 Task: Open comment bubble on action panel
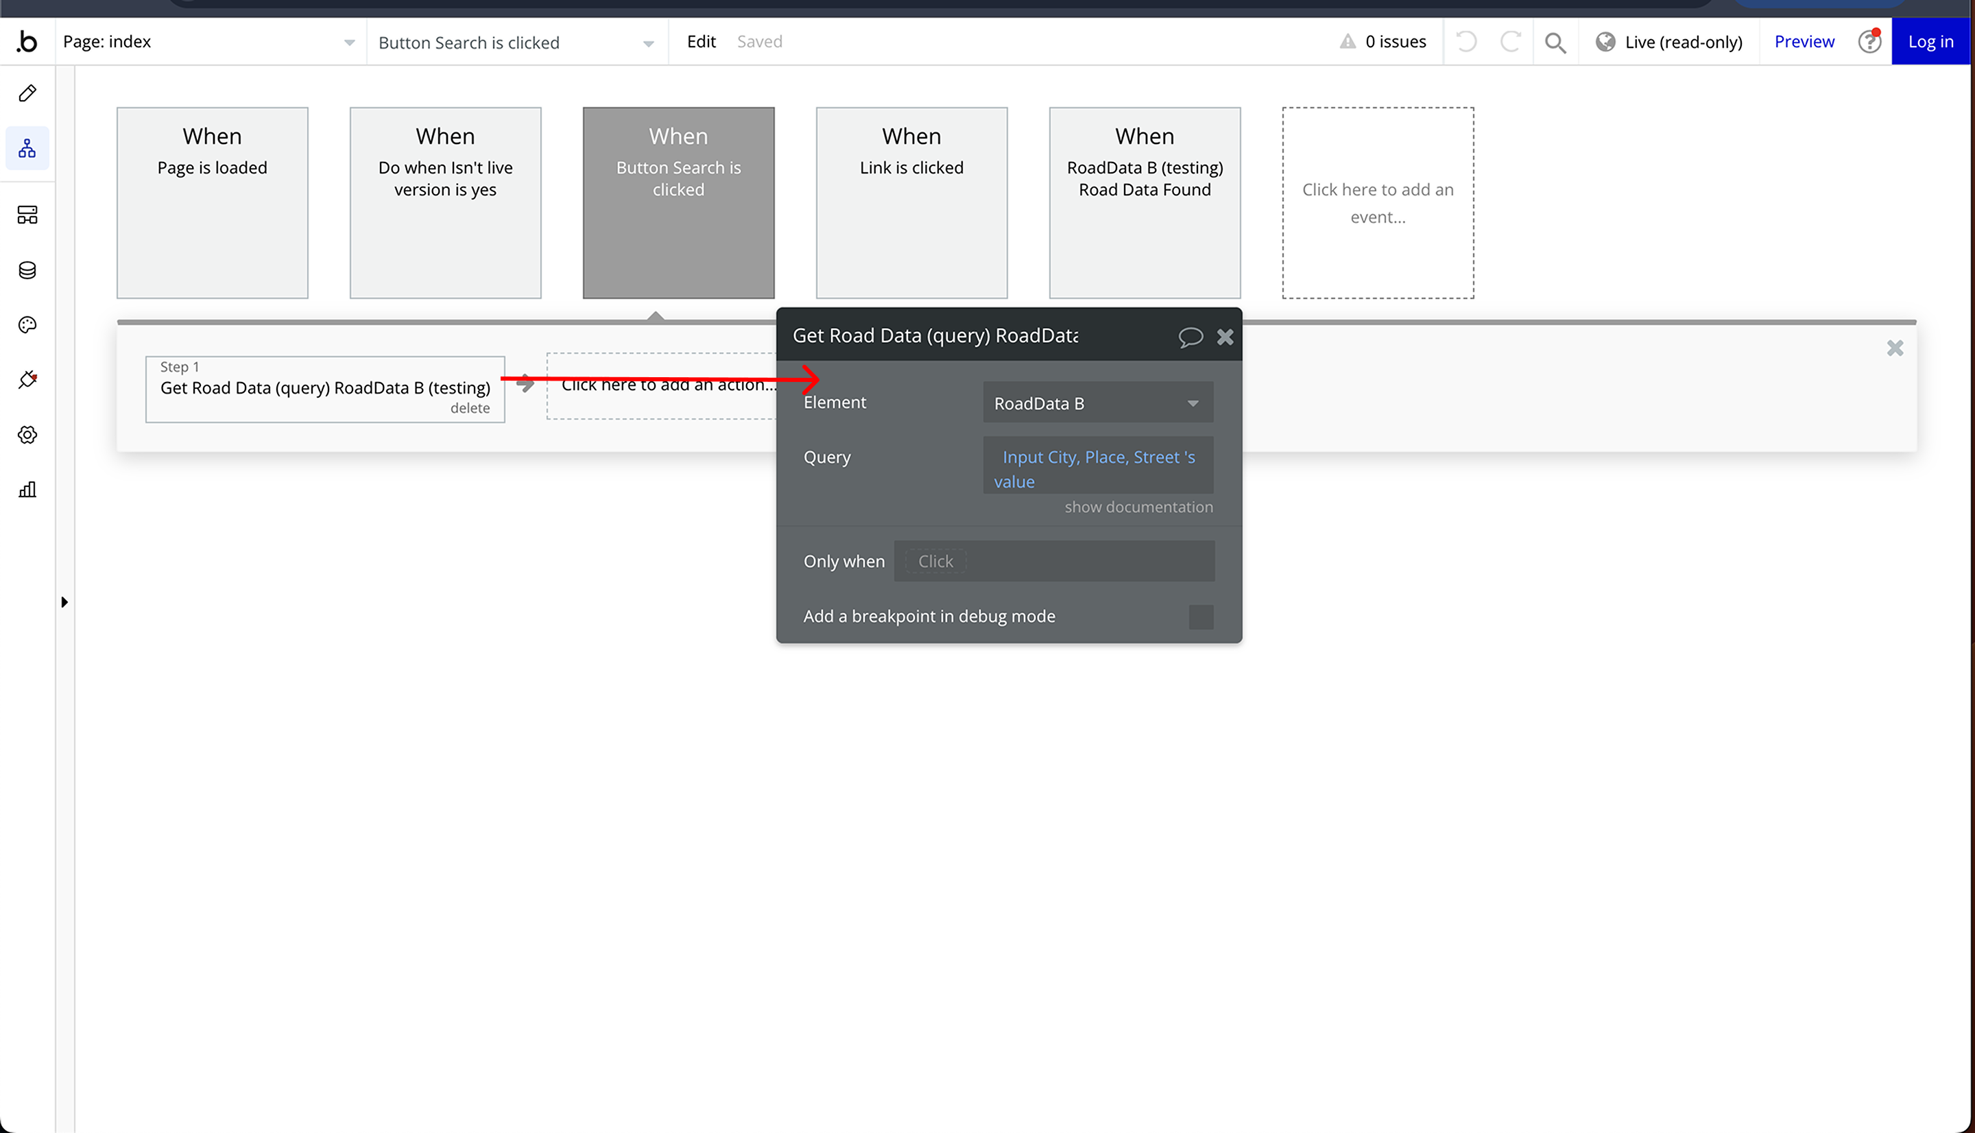tap(1190, 337)
